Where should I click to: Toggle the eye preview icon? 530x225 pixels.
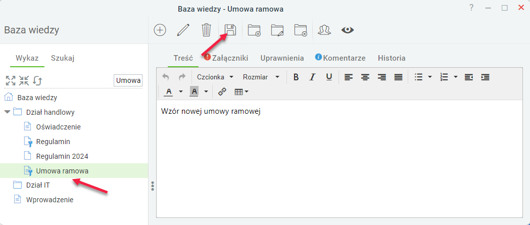point(348,30)
